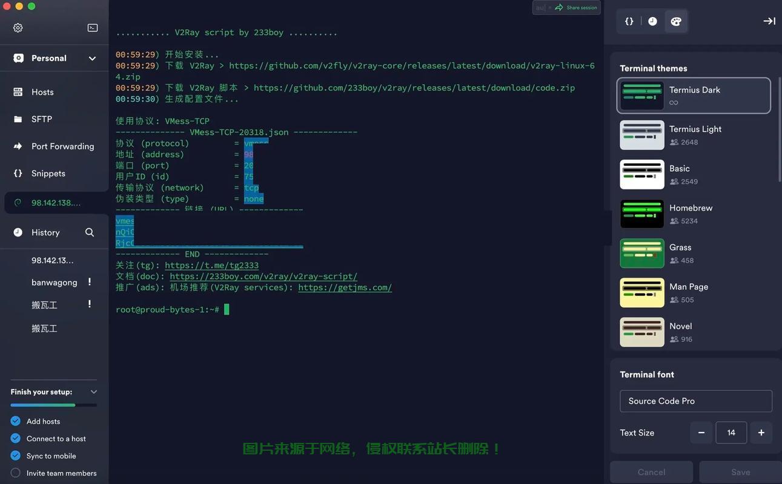Collapse the right panel with arrow icon
This screenshot has width=782, height=484.
pyautogui.click(x=769, y=21)
